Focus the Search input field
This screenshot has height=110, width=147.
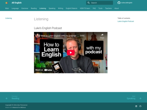(99, 3)
